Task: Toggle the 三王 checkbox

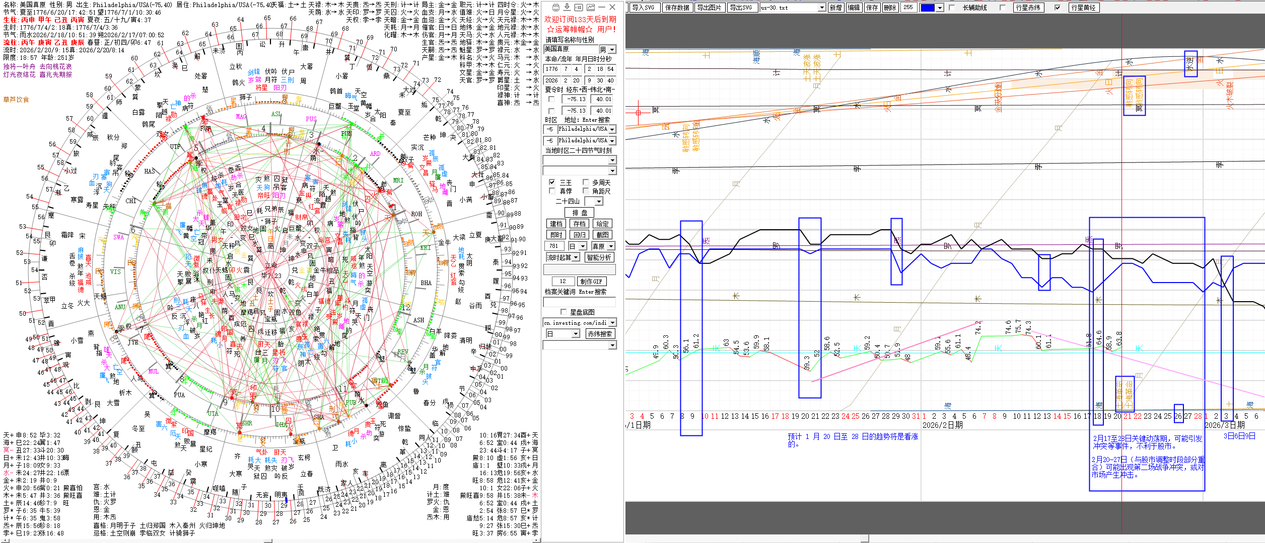Action: (552, 182)
